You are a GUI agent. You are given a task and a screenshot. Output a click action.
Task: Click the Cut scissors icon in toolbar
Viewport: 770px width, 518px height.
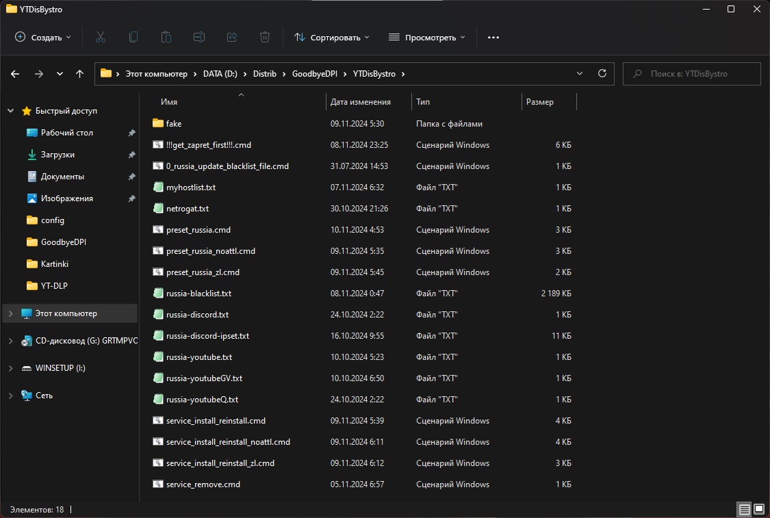click(x=101, y=37)
